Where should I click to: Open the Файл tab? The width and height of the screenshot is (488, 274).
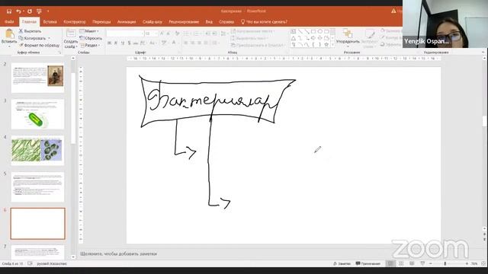[x=9, y=22]
